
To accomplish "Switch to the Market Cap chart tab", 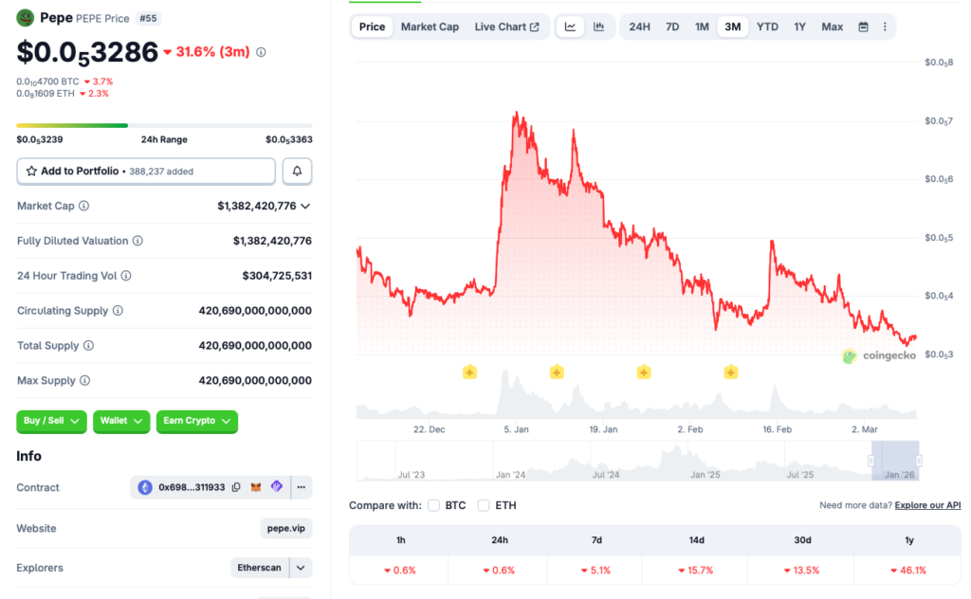I will click(430, 27).
